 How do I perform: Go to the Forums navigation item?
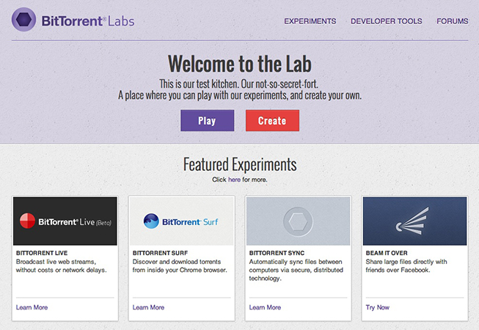(x=452, y=21)
